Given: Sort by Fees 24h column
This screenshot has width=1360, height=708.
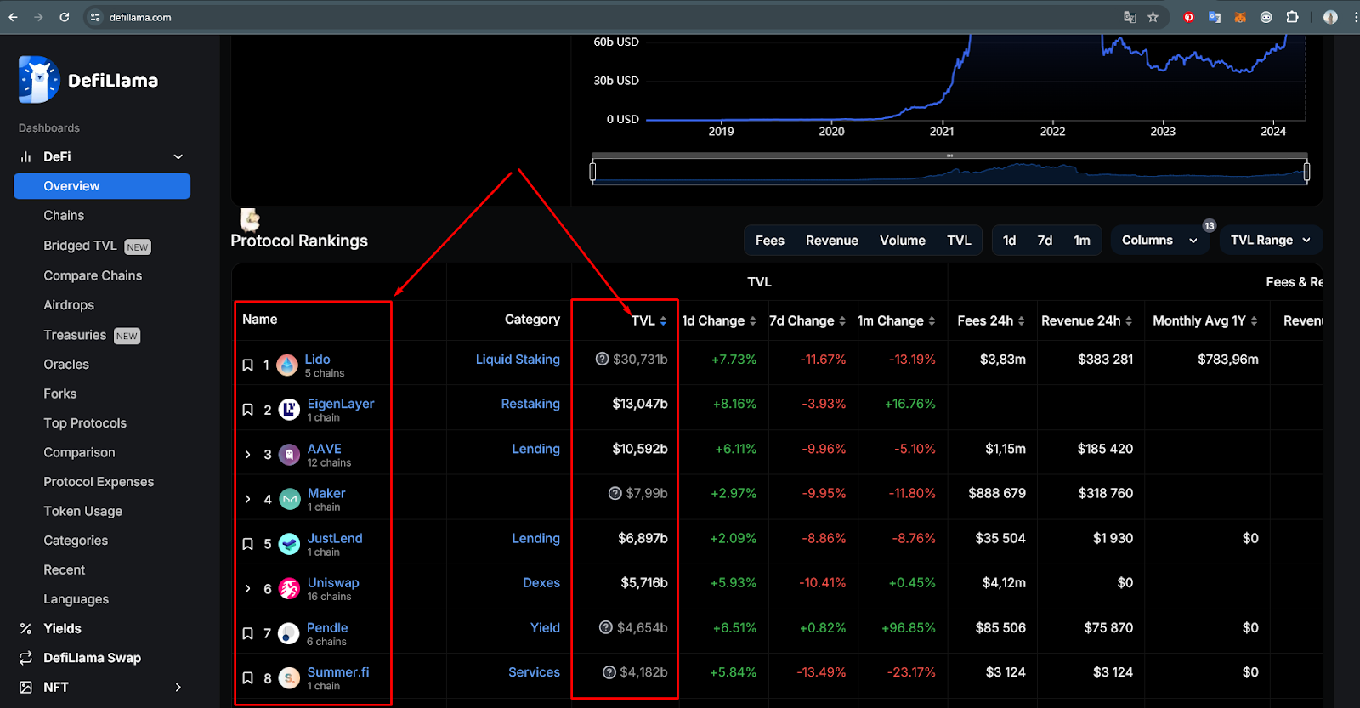Looking at the screenshot, I should coord(991,320).
